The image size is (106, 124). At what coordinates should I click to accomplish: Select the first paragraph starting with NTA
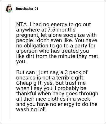click(x=57, y=43)
